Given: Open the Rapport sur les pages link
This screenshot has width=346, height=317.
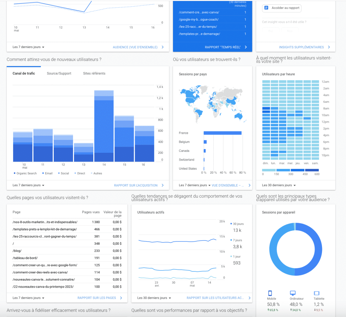Looking at the screenshot, I should pyautogui.click(x=97, y=298).
